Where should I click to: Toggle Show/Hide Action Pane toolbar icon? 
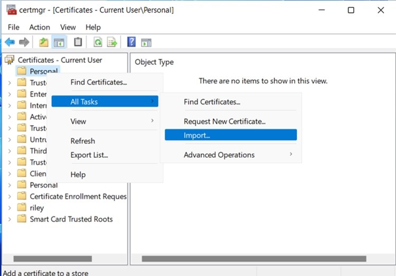click(x=146, y=42)
